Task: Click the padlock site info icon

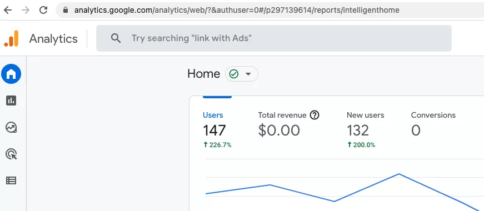Action: tap(65, 10)
